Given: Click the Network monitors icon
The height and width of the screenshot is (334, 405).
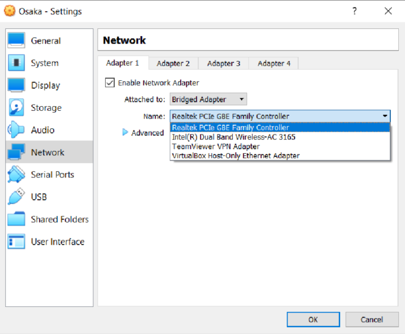Looking at the screenshot, I should (x=16, y=152).
